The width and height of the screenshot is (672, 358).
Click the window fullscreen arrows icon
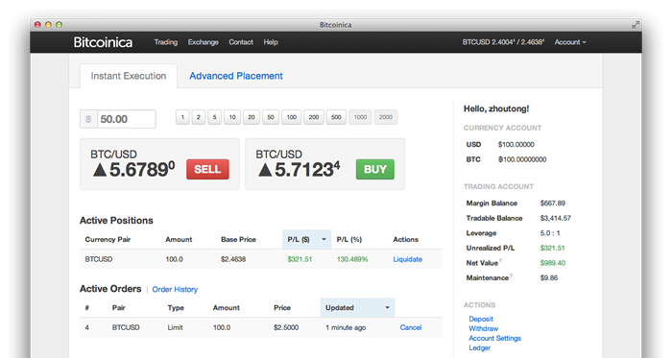636,25
